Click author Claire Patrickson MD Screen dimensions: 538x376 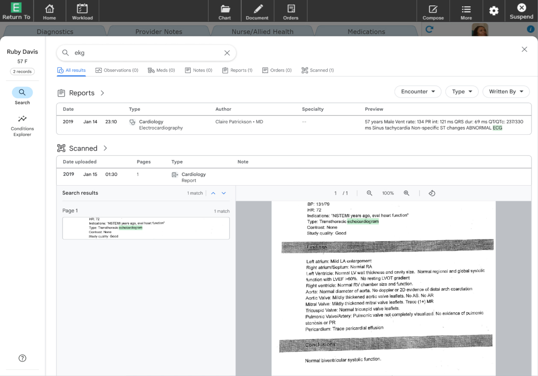239,122
